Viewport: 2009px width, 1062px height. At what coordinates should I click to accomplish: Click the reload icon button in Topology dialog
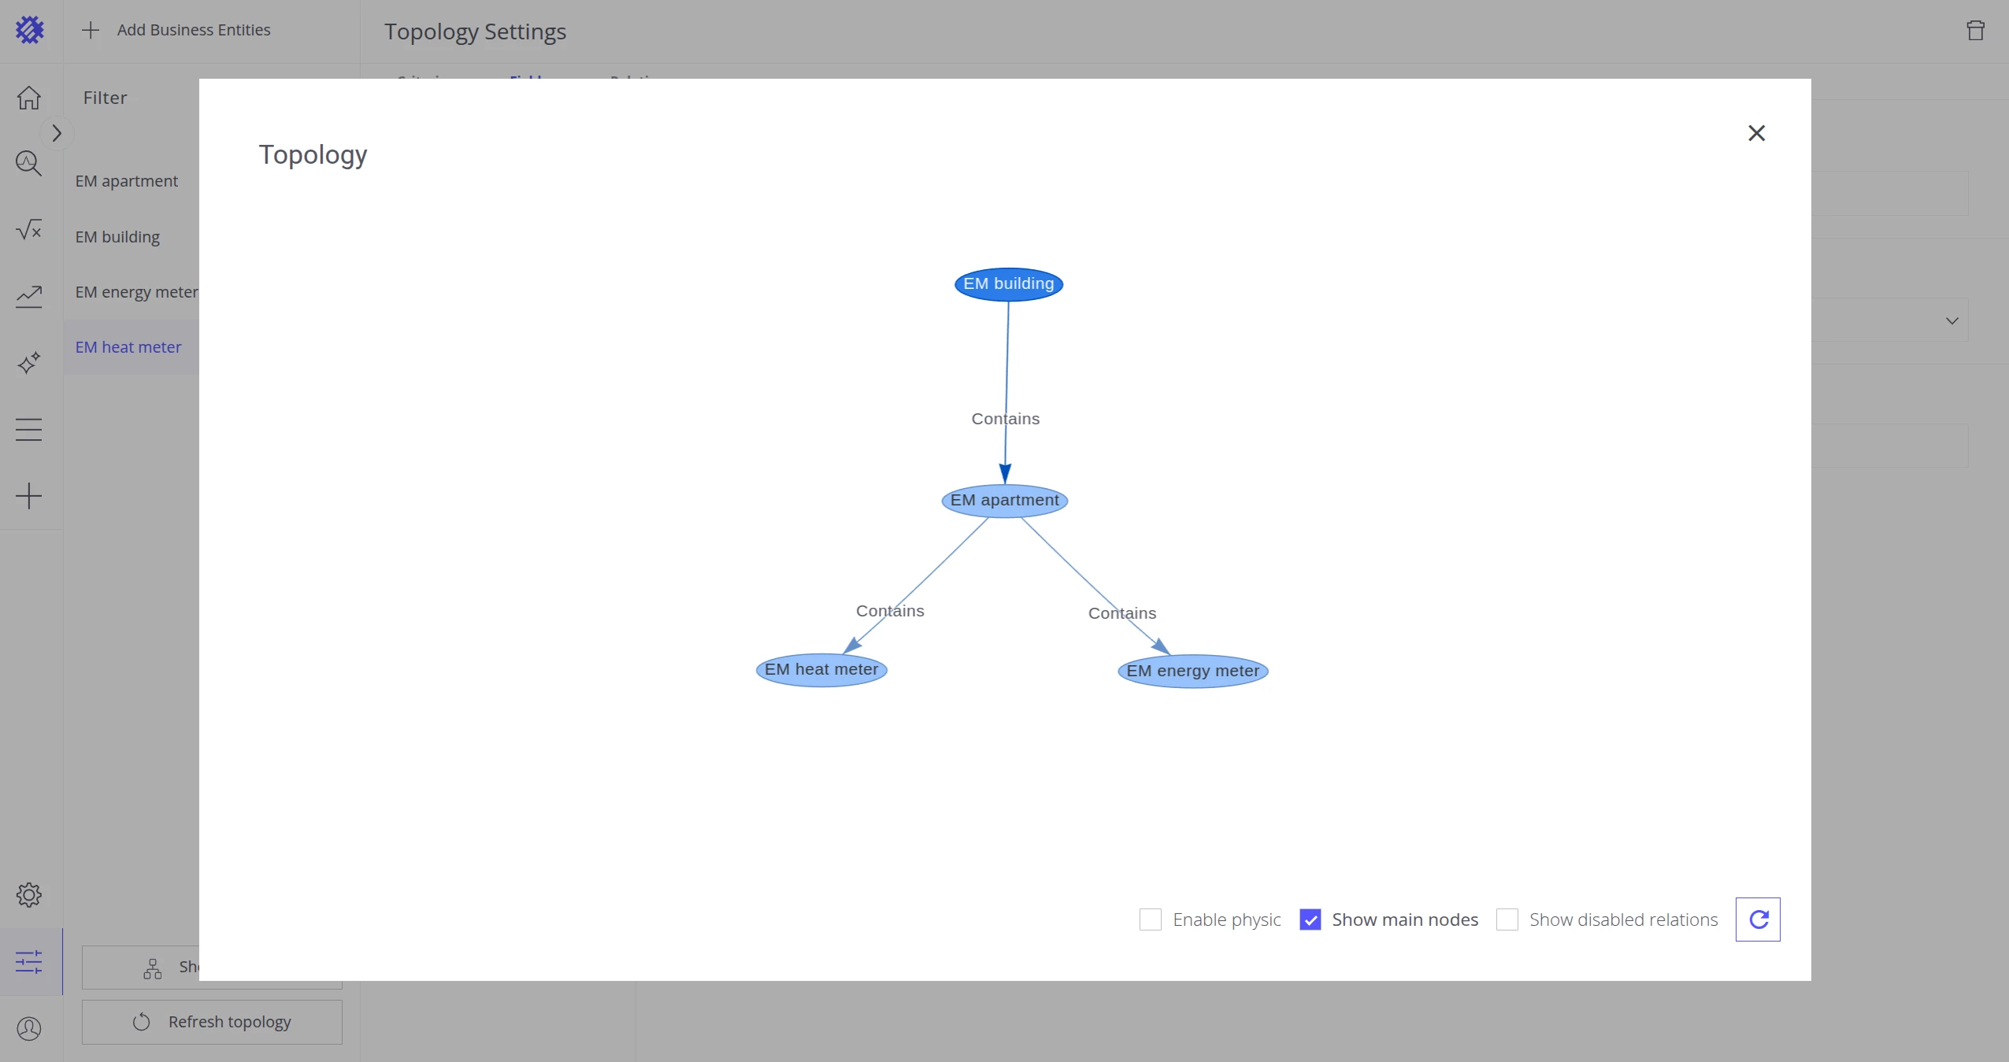[x=1758, y=920]
